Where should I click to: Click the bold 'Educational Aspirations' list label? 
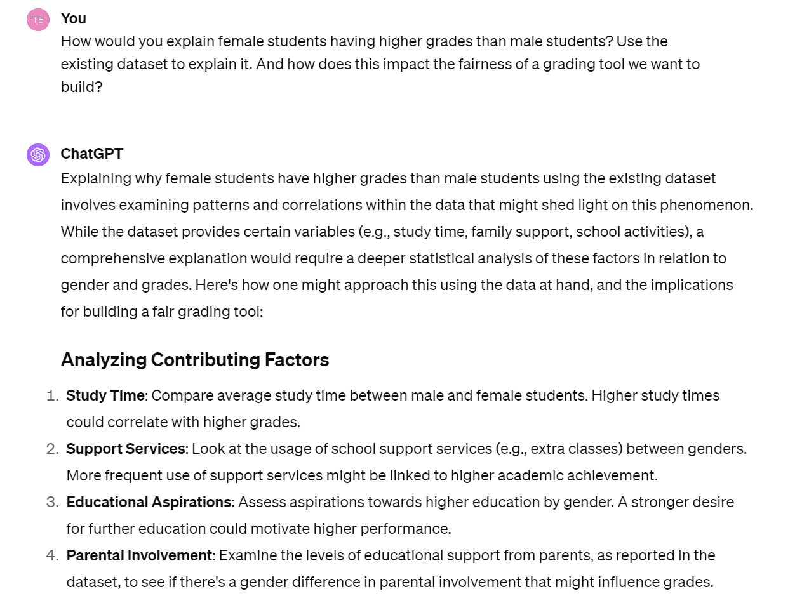(149, 502)
